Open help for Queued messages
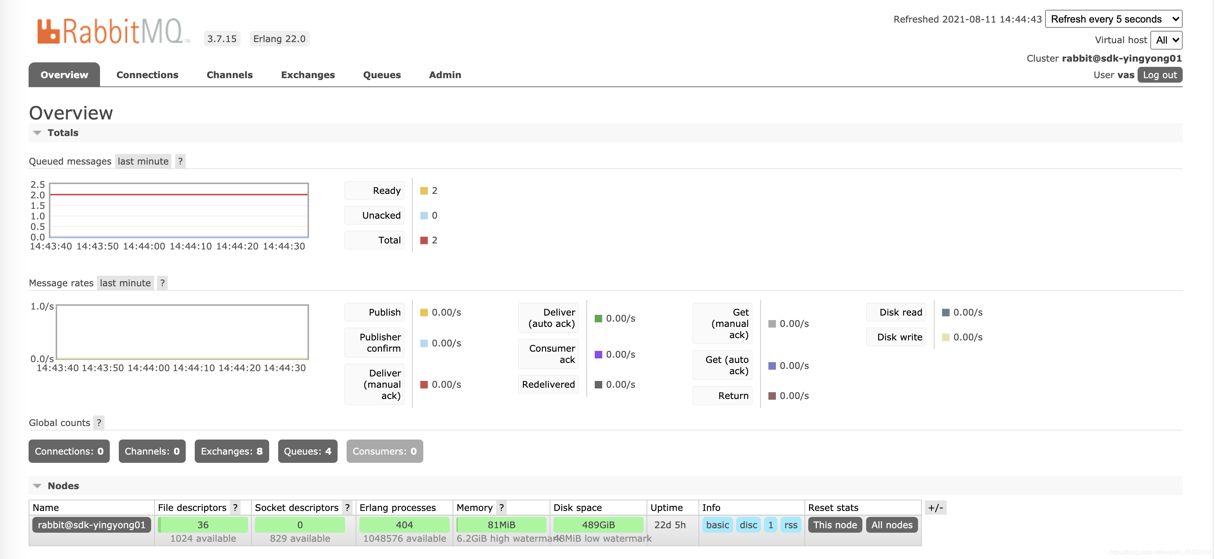The width and height of the screenshot is (1215, 559). [180, 161]
